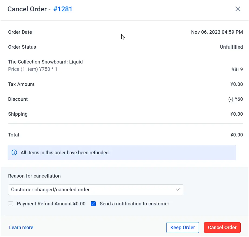Click the Cancel Order dialog title text
The height and width of the screenshot is (237, 249).
click(x=27, y=9)
